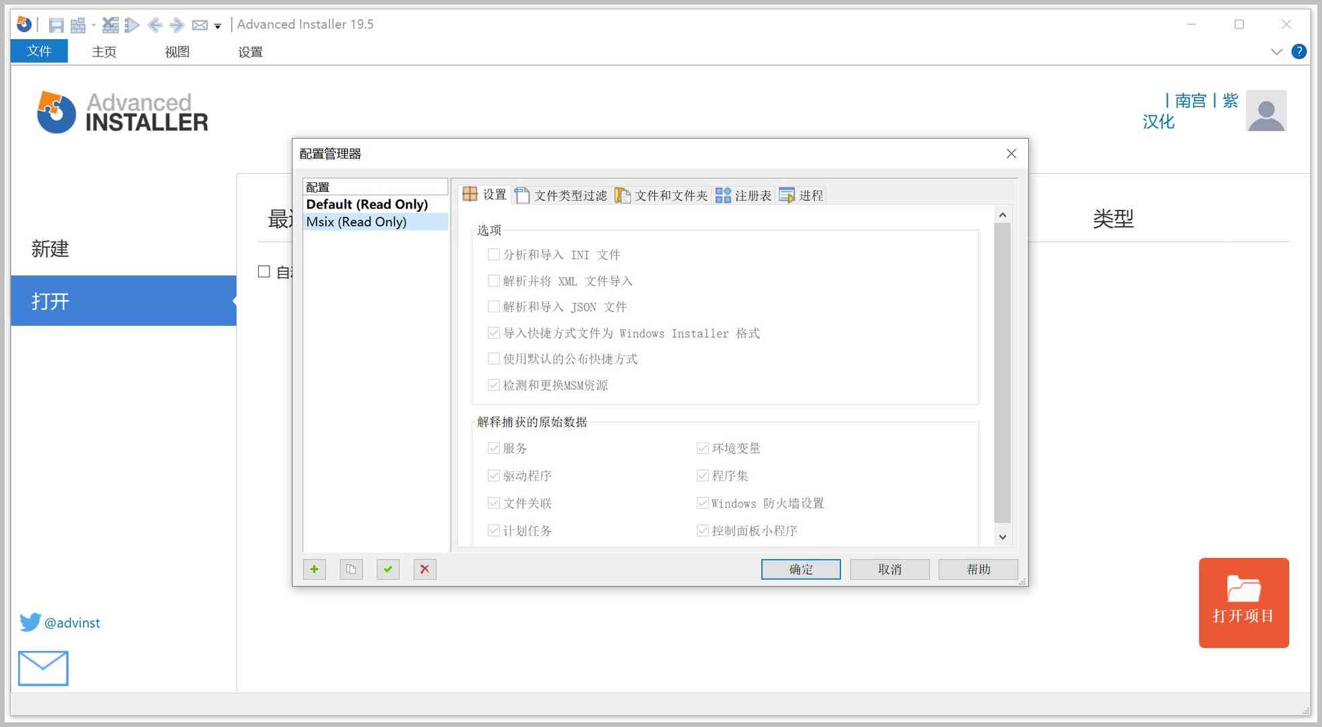Close the 配置管理器 dialog

point(1011,154)
